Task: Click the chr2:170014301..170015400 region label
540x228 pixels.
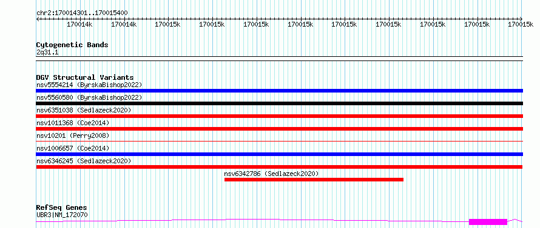Action: pos(82,13)
